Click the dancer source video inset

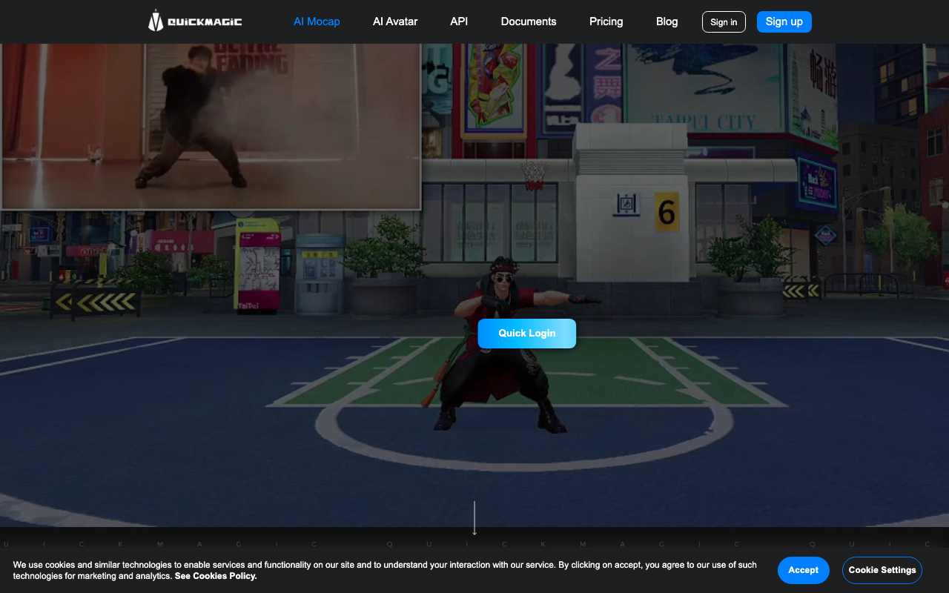[211, 126]
